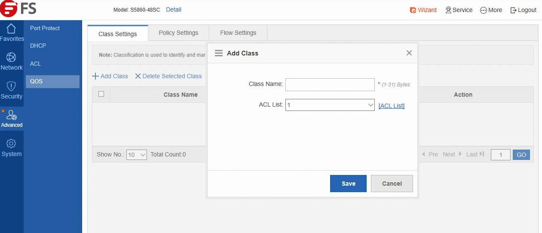The width and height of the screenshot is (542, 233).
Task: Open the Show No. rows dropdown
Action: (137, 155)
